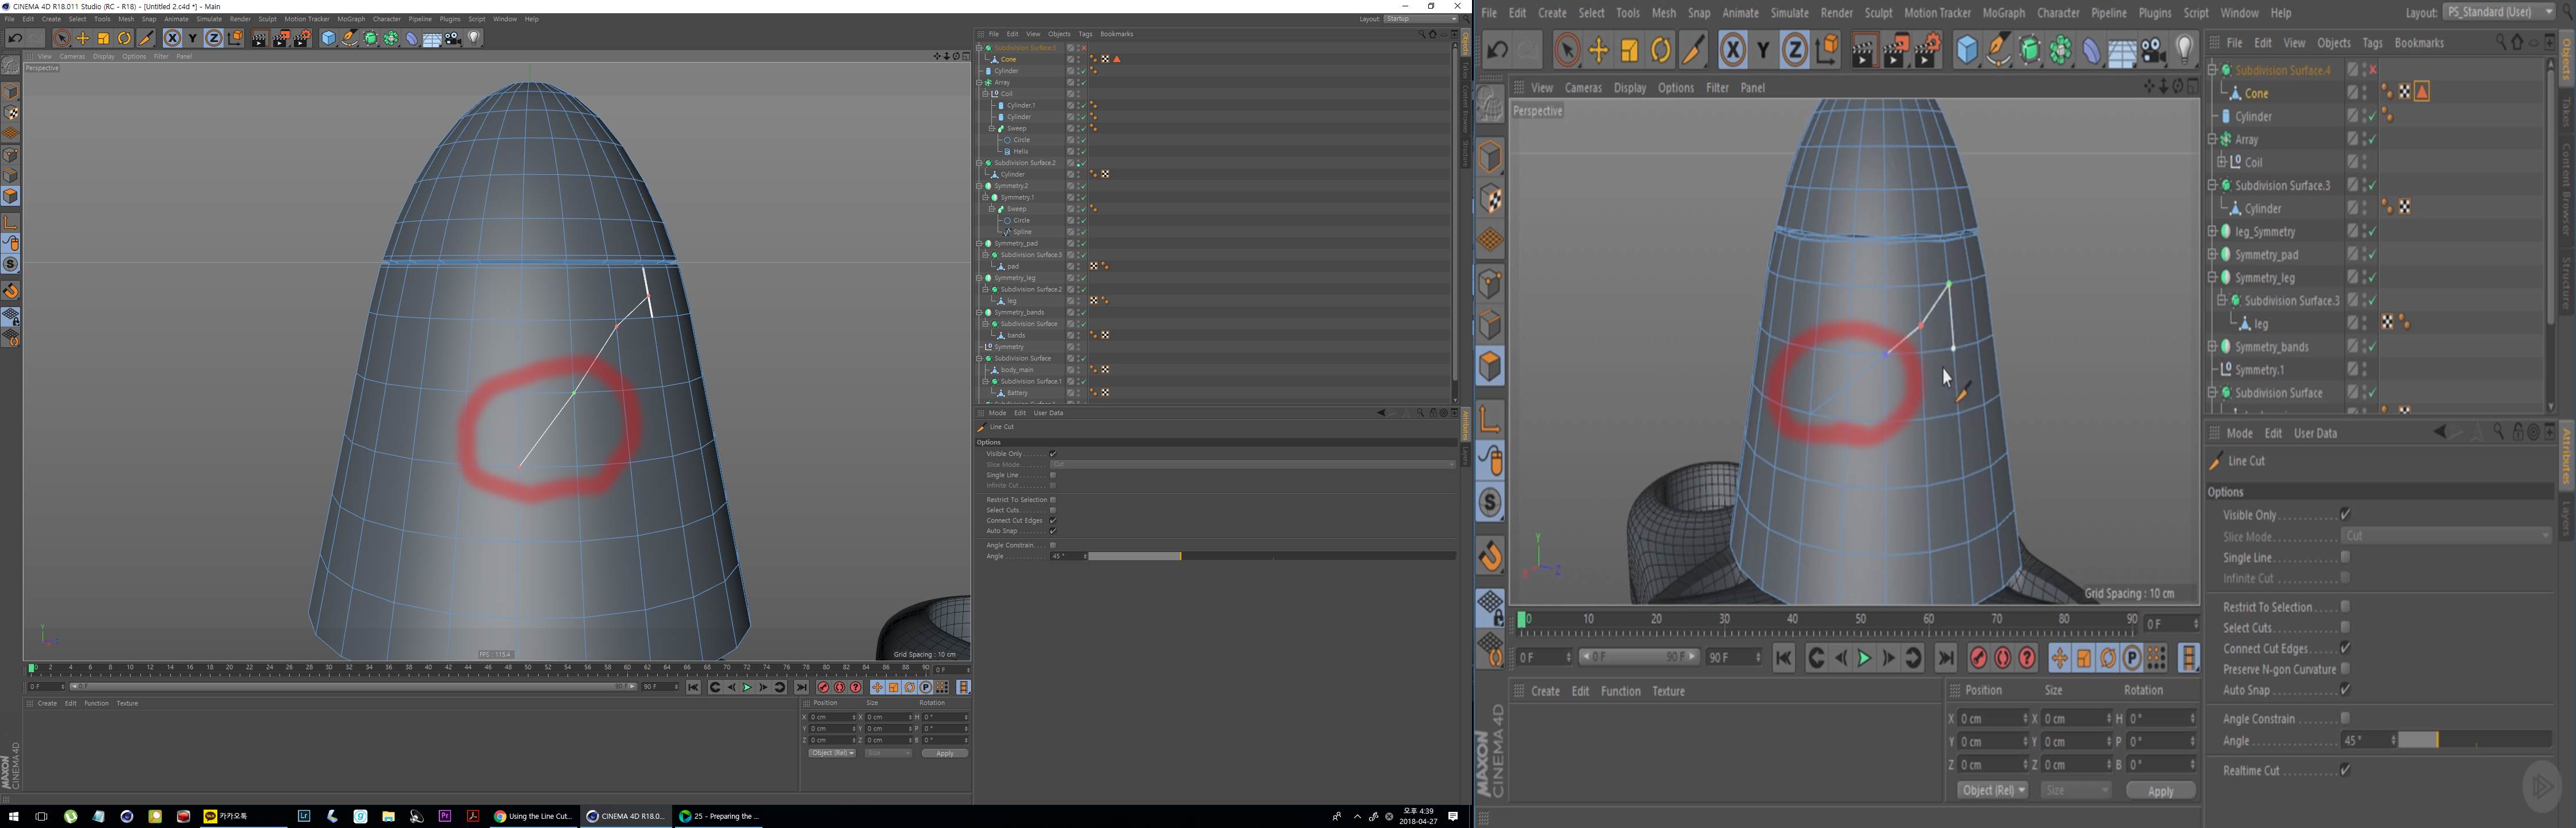Toggle X axis lock in right window toolbar

[1732, 50]
